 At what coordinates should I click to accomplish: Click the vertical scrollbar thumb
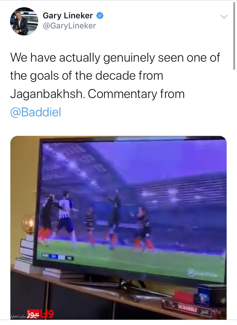coord(234,35)
